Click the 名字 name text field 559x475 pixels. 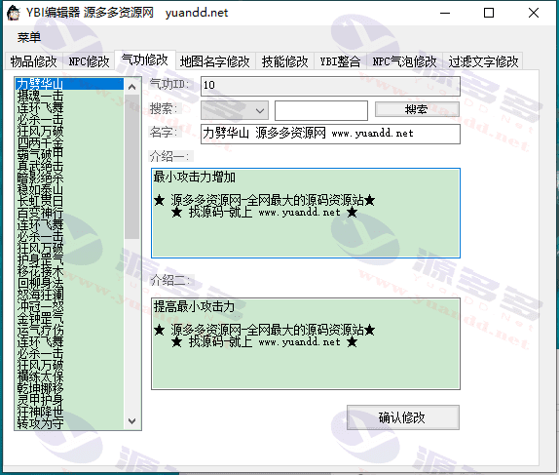pyautogui.click(x=330, y=134)
